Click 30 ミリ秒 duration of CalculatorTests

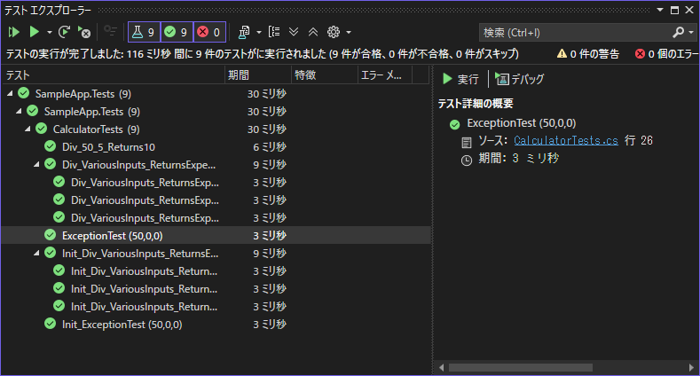267,129
